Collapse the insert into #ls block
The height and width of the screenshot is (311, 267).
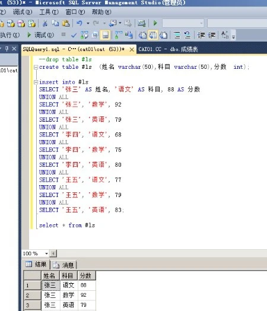coord(36,82)
